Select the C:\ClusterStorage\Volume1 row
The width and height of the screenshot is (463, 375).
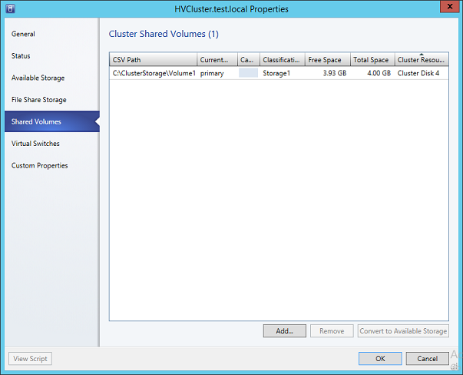coord(279,73)
